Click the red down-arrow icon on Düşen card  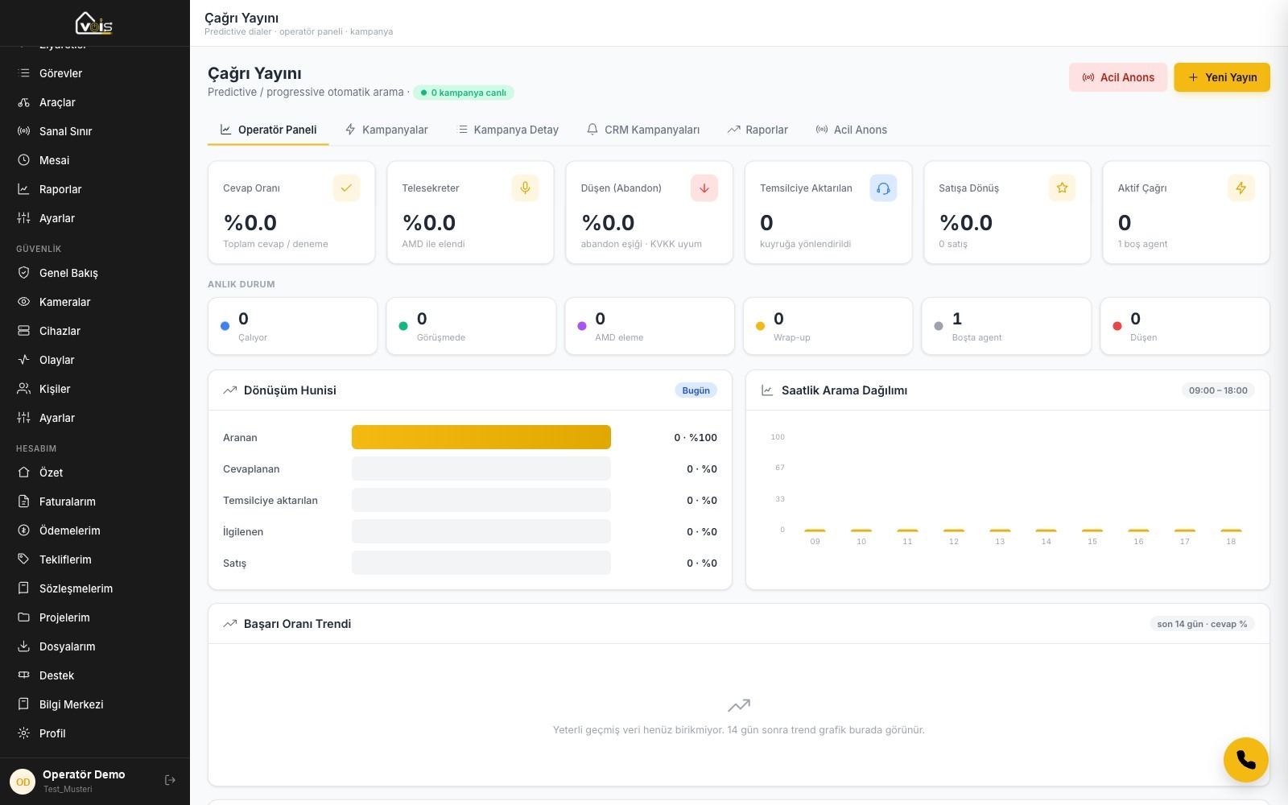[704, 188]
